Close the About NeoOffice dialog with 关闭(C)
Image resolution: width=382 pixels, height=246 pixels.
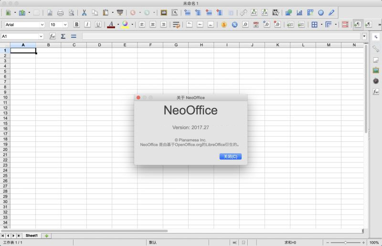(x=231, y=157)
